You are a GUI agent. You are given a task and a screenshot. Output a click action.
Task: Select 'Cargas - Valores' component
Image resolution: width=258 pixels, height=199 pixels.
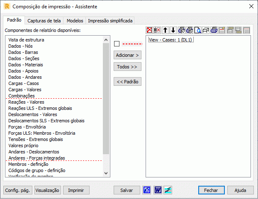(25, 90)
